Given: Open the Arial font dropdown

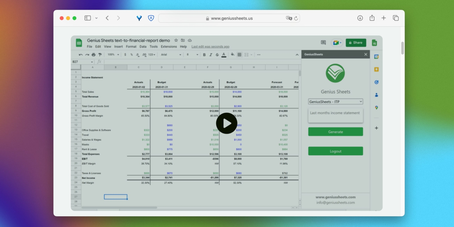Looking at the screenshot, I should 171,55.
